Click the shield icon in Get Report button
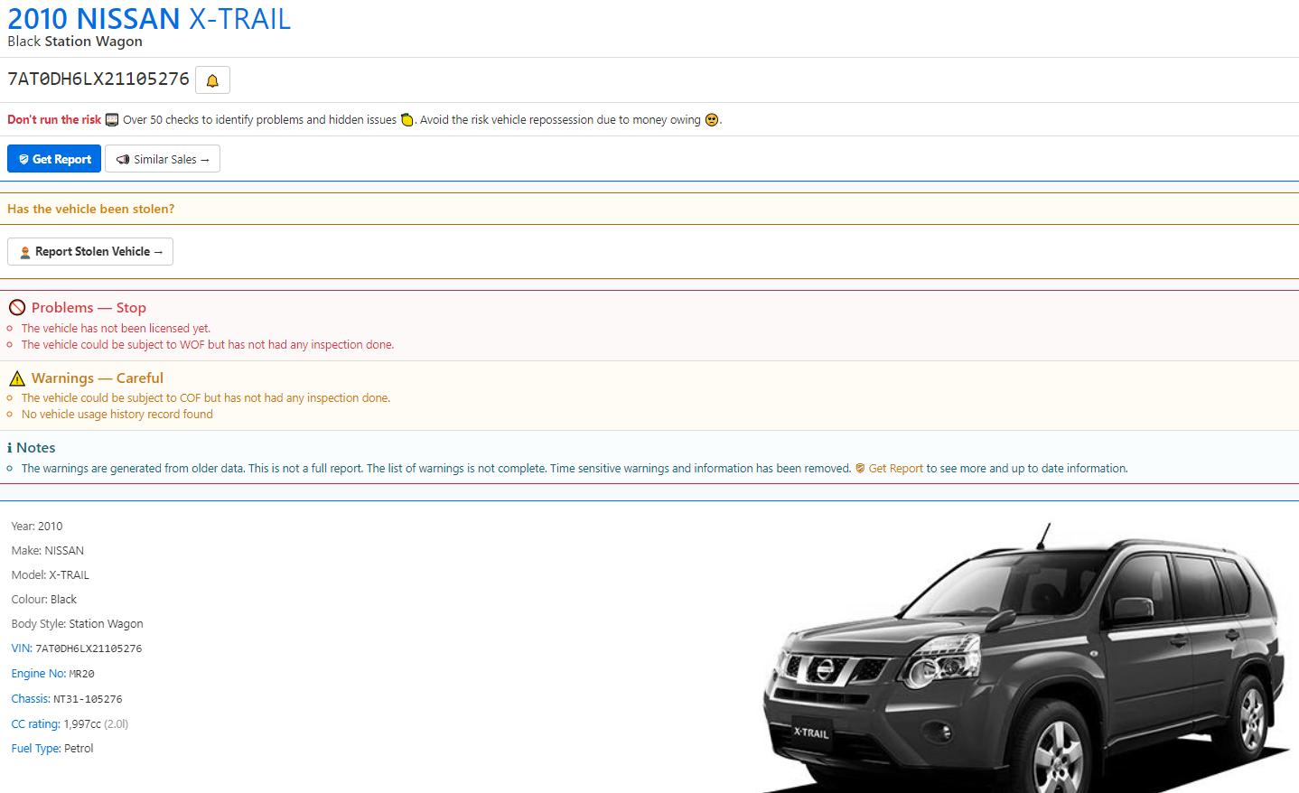The image size is (1299, 793). point(23,160)
